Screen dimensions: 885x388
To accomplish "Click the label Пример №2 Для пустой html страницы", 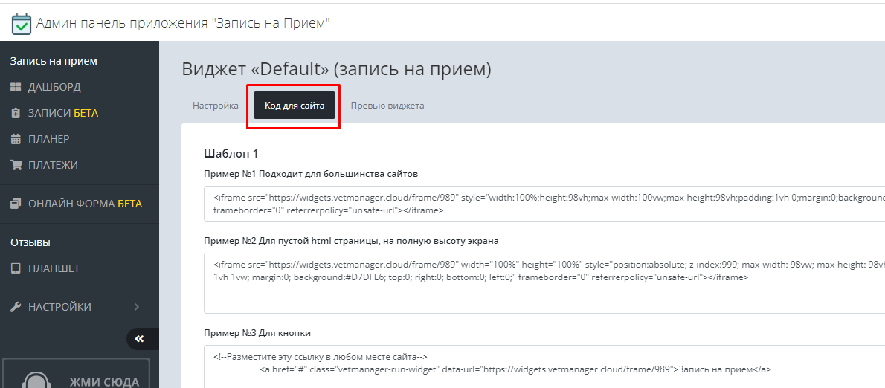I will coord(351,241).
